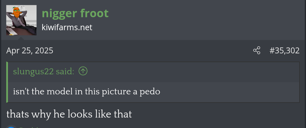Click the small pointer arrow under avatar
The height and width of the screenshot is (128, 306).
[21, 38]
